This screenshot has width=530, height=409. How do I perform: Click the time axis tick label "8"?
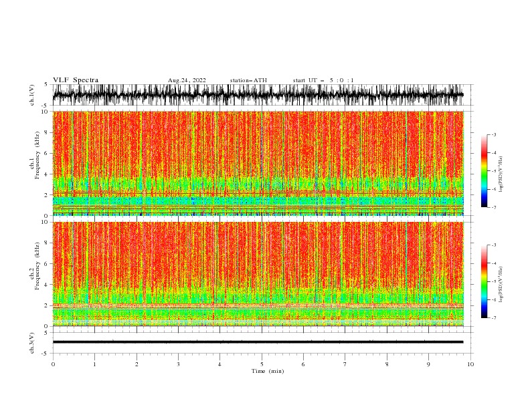tap(387, 364)
